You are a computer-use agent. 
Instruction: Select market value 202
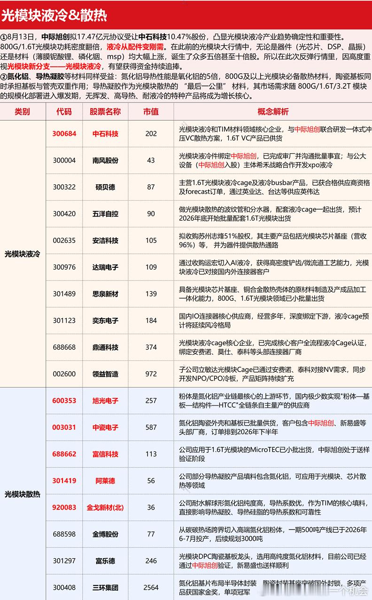coord(151,133)
